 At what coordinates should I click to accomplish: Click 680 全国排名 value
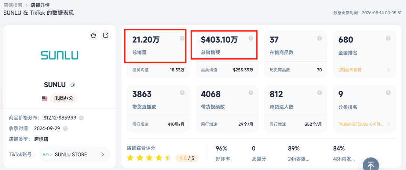[x=346, y=40]
